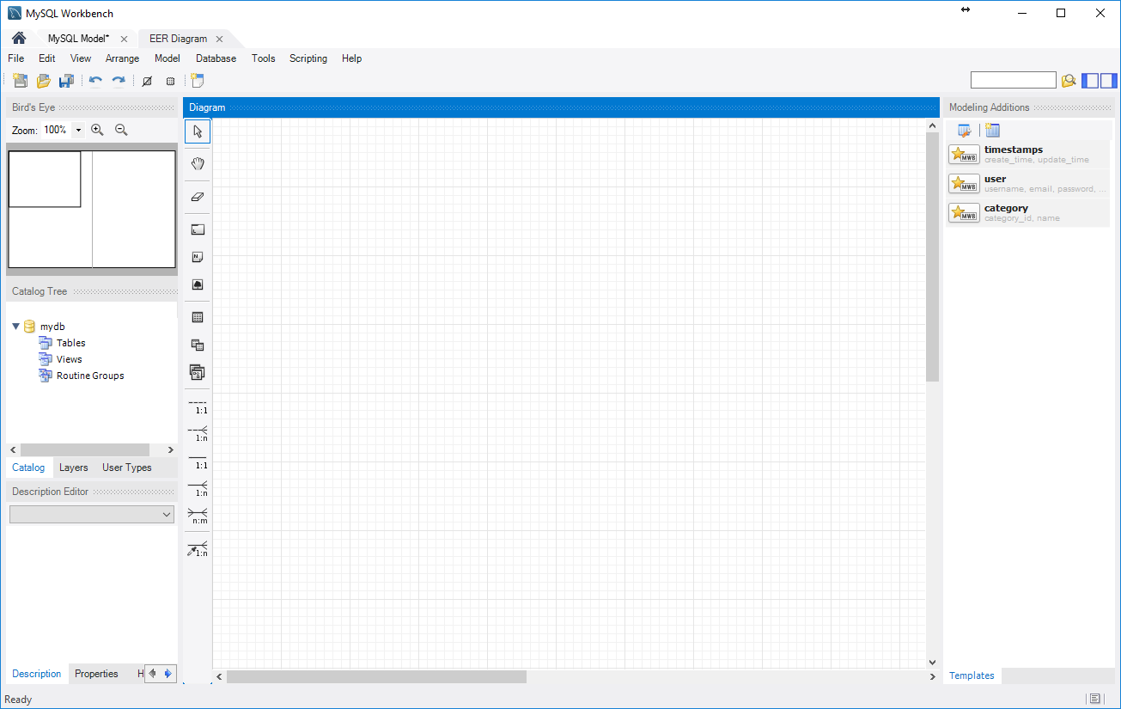The height and width of the screenshot is (709, 1121).
Task: Select the timestamps template
Action: (x=1028, y=154)
